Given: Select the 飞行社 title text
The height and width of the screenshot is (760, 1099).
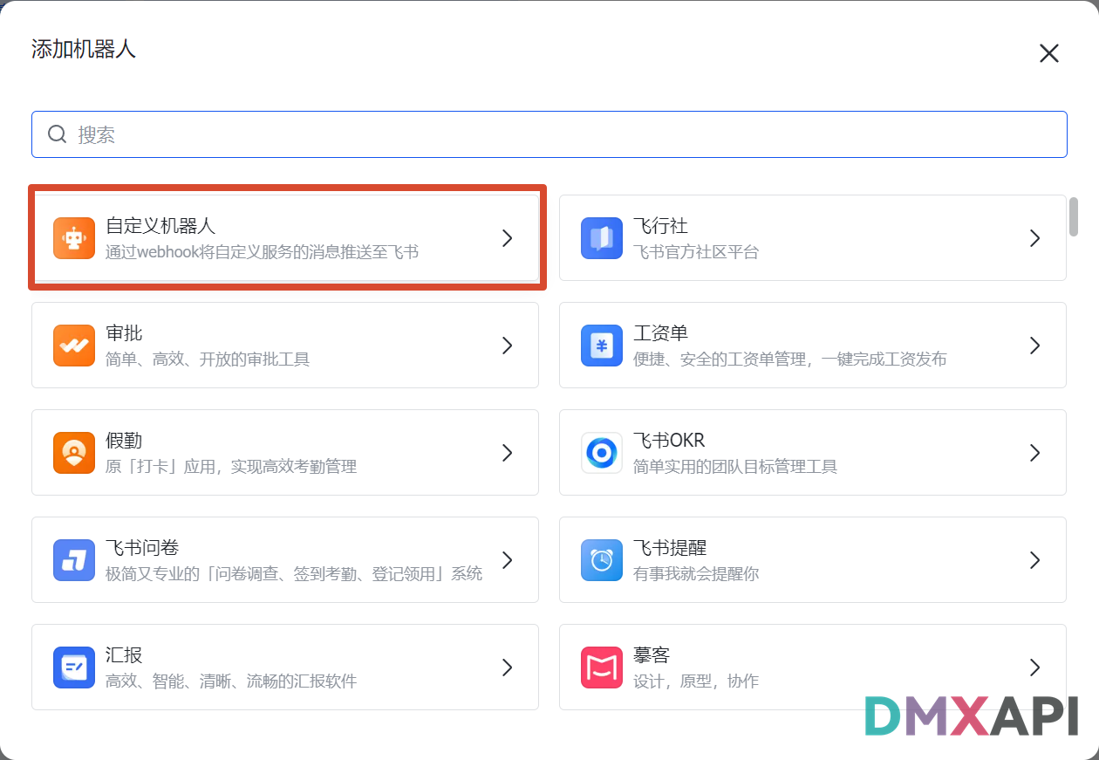Looking at the screenshot, I should tap(660, 226).
